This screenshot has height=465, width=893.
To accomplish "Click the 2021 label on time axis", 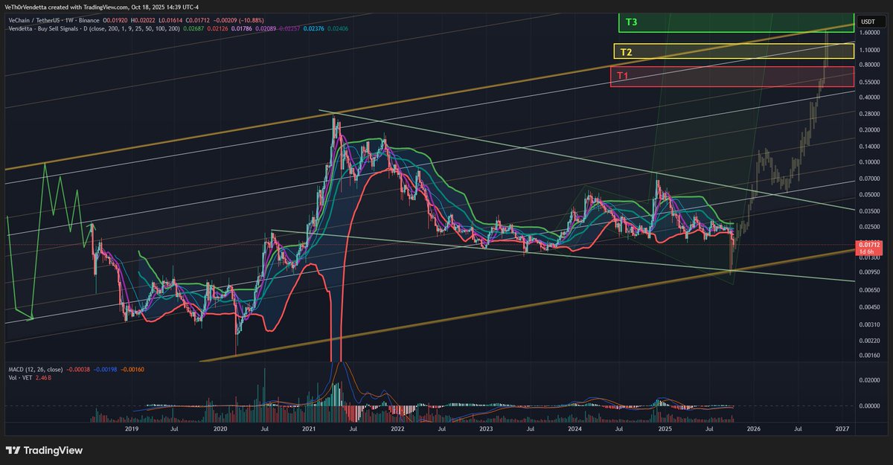I will [309, 429].
